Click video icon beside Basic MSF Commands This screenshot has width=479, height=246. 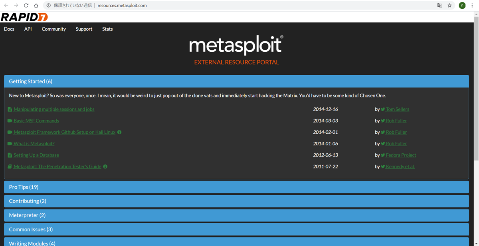(x=10, y=121)
